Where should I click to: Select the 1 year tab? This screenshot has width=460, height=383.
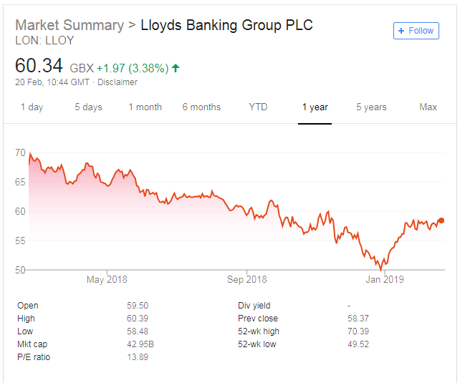click(315, 107)
